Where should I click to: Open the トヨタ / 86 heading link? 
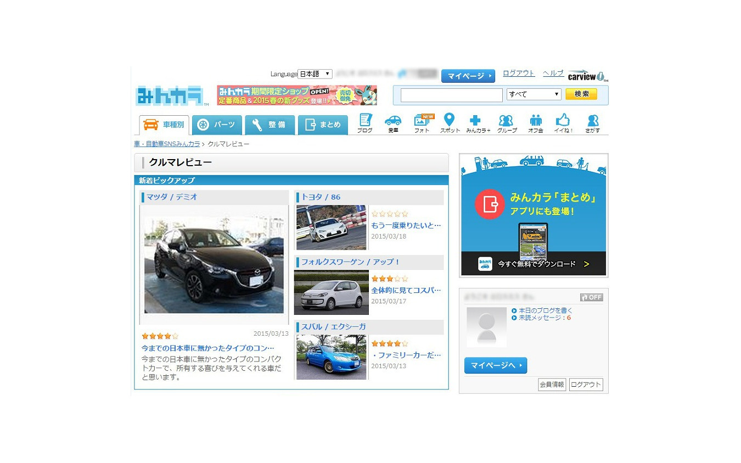click(x=321, y=197)
